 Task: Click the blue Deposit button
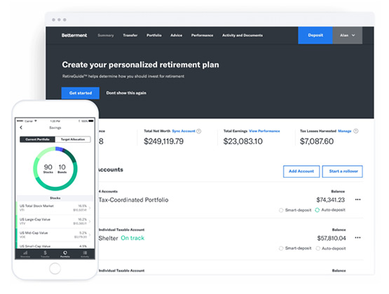[x=315, y=36]
